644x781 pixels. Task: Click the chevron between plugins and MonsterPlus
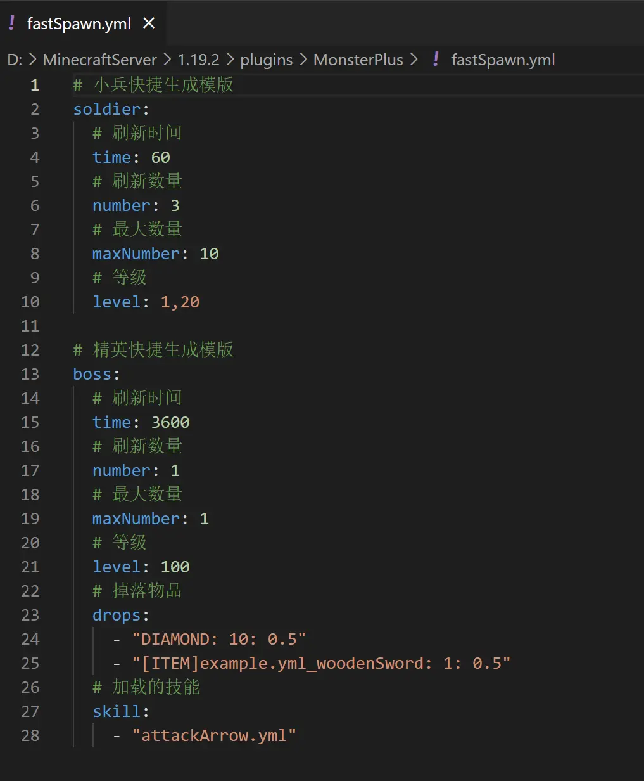(x=303, y=60)
